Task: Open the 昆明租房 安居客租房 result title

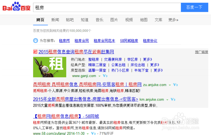Action: pos(87,85)
